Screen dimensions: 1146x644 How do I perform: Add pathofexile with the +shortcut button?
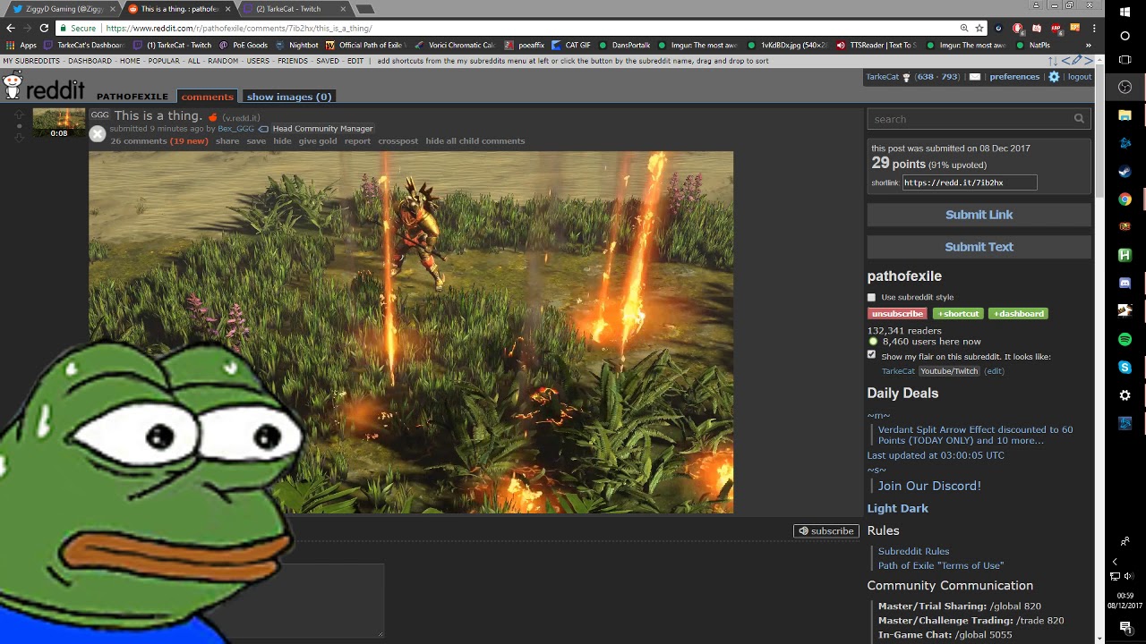click(x=959, y=314)
